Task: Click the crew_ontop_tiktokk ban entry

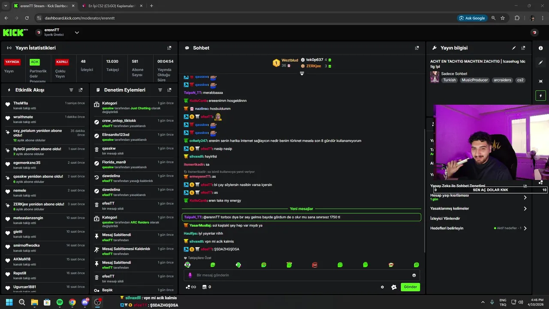Action: pos(134,123)
